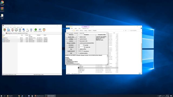Select glide-init.exe row in WinRAR list
Screen dimensions: 173x97
[x=25, y=39]
